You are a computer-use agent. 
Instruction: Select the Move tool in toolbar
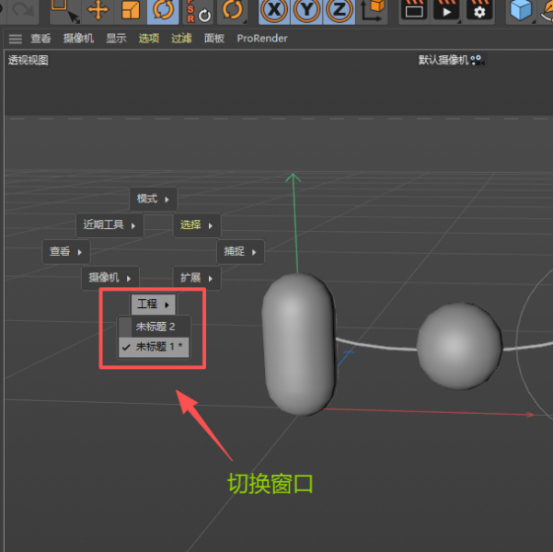click(98, 10)
